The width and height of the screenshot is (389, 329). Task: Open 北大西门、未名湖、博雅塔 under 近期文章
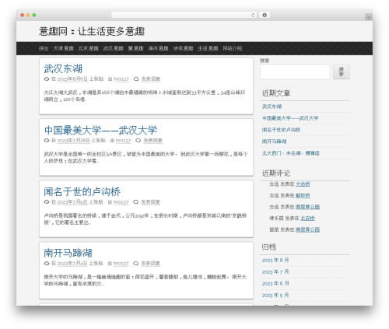[x=290, y=153]
